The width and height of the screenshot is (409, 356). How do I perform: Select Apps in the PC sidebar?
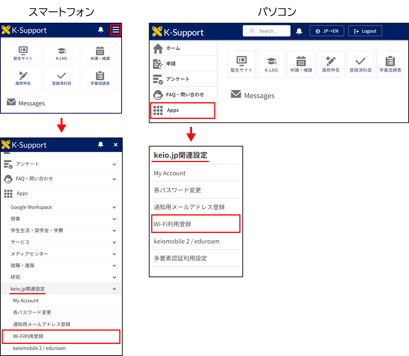coord(183,110)
